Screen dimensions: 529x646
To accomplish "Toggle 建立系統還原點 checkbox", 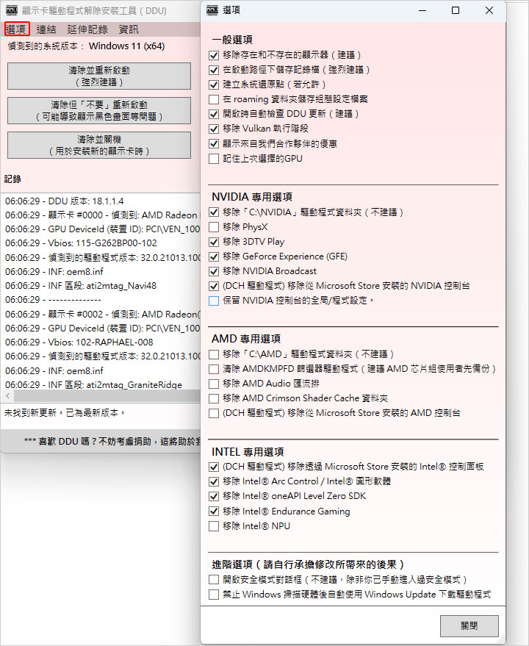I will point(213,85).
